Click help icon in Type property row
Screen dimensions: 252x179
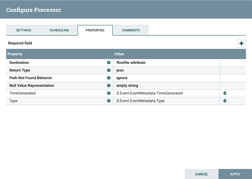[109, 101]
